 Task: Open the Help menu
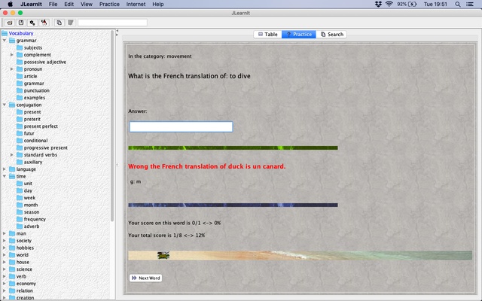158,4
